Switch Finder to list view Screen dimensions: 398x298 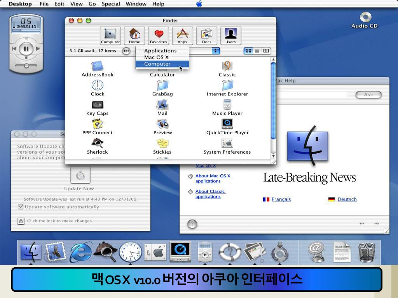(x=257, y=51)
